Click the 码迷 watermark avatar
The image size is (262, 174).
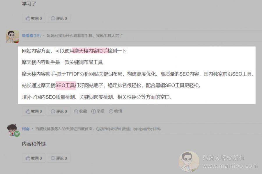(189, 161)
